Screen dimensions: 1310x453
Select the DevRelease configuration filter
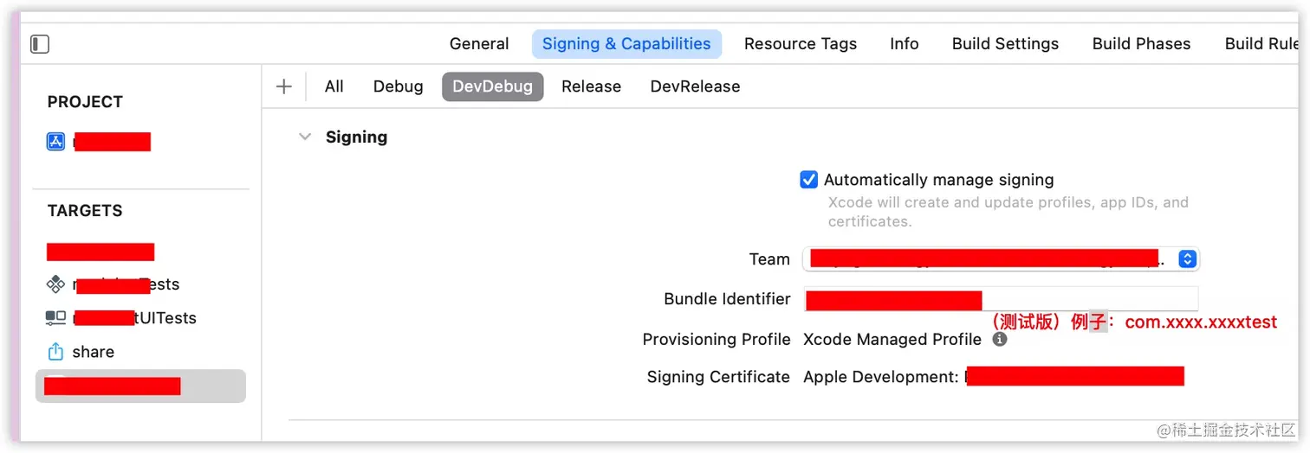[x=695, y=86]
